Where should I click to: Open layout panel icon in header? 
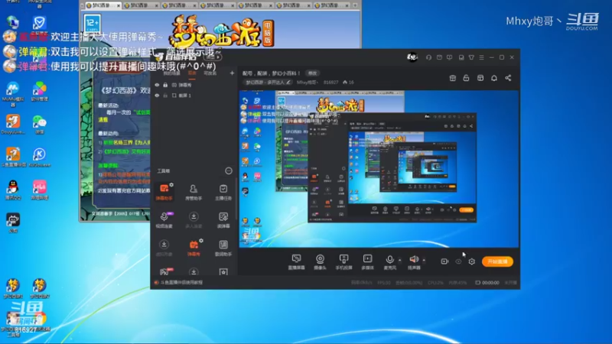(x=480, y=78)
